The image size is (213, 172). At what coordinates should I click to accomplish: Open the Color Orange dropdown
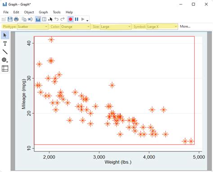(x=75, y=27)
